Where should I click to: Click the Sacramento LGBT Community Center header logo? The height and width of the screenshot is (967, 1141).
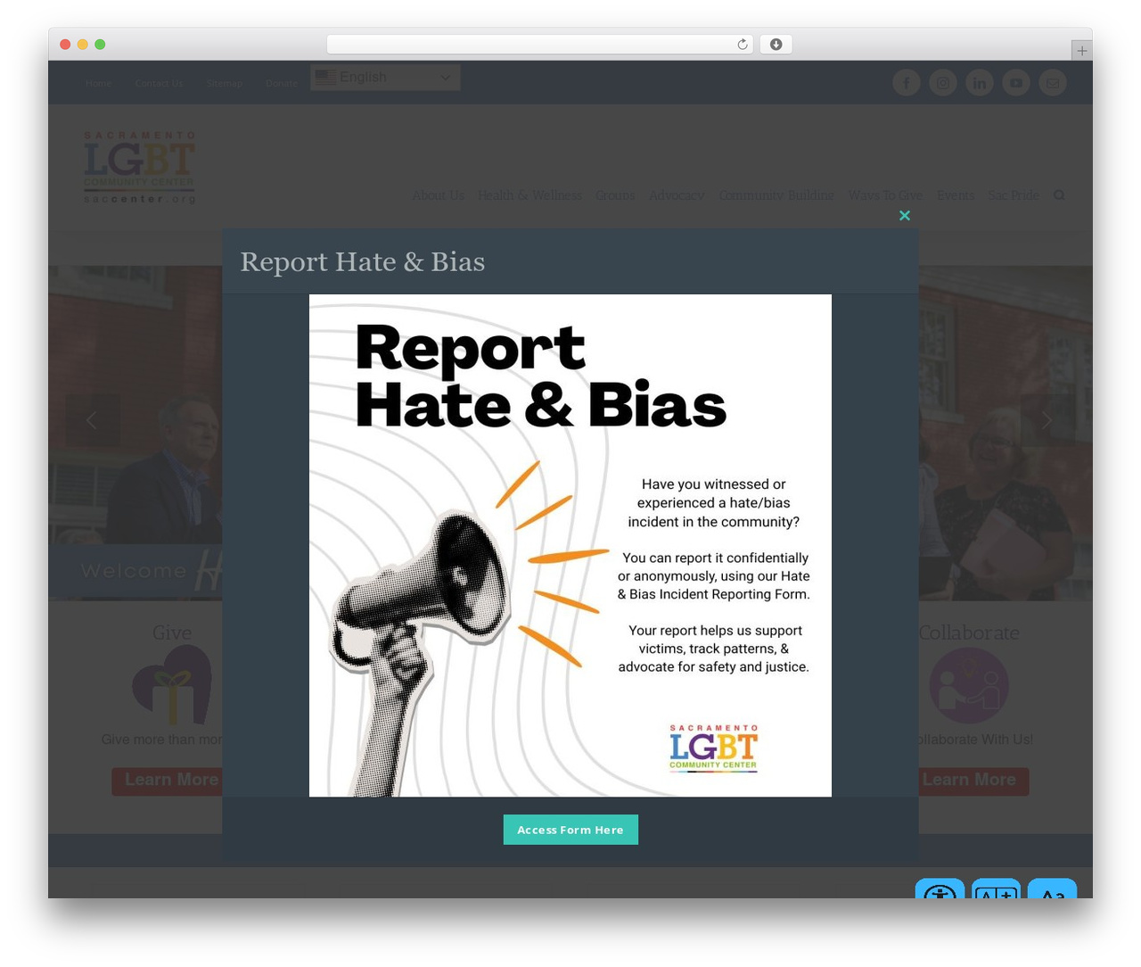pyautogui.click(x=139, y=168)
